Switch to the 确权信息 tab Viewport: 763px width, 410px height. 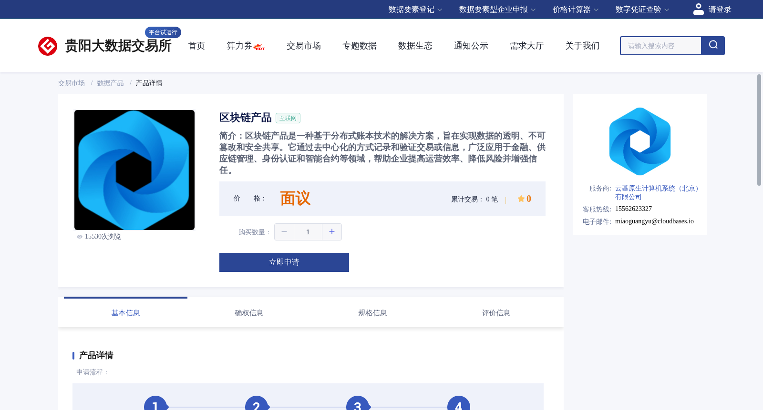pyautogui.click(x=249, y=312)
